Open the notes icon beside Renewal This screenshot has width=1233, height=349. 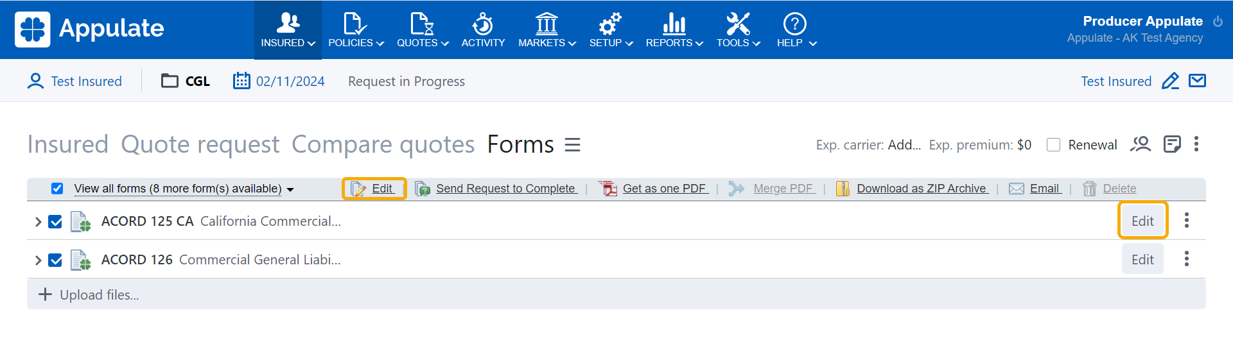[x=1172, y=144]
